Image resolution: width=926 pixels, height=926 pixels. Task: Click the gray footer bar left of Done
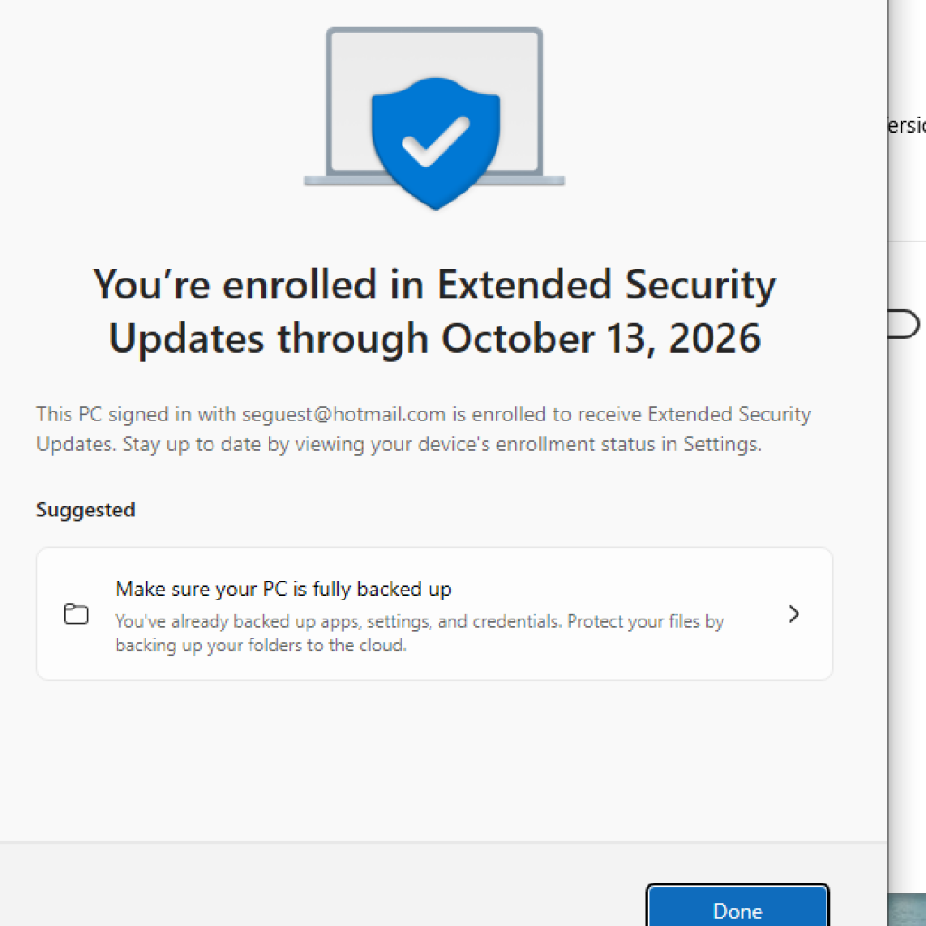[317, 886]
